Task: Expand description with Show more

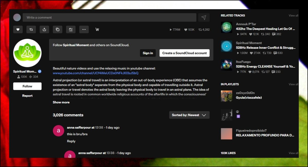Action: [61, 102]
